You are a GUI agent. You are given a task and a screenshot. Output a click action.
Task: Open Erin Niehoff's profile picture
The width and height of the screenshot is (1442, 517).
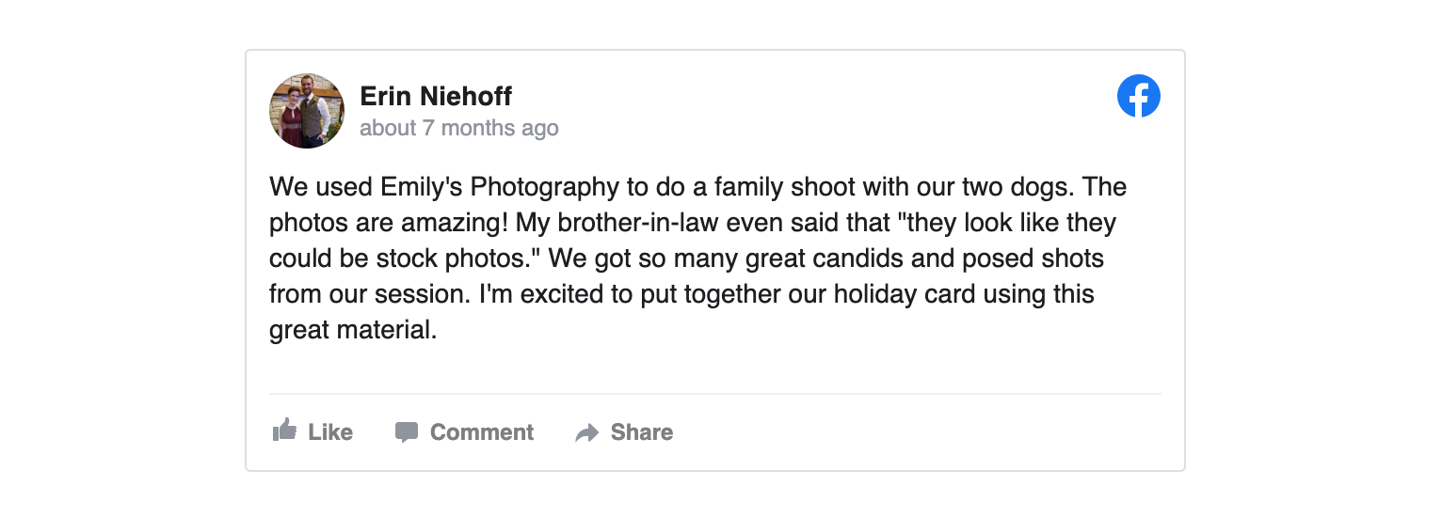click(x=307, y=111)
